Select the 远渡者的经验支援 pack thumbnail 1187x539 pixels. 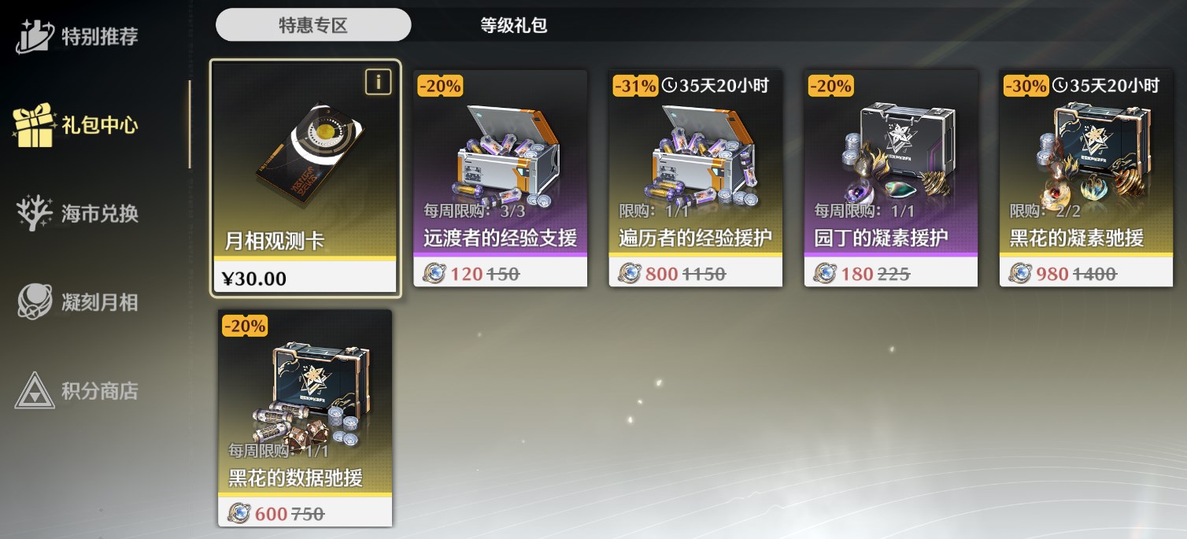[x=501, y=150]
